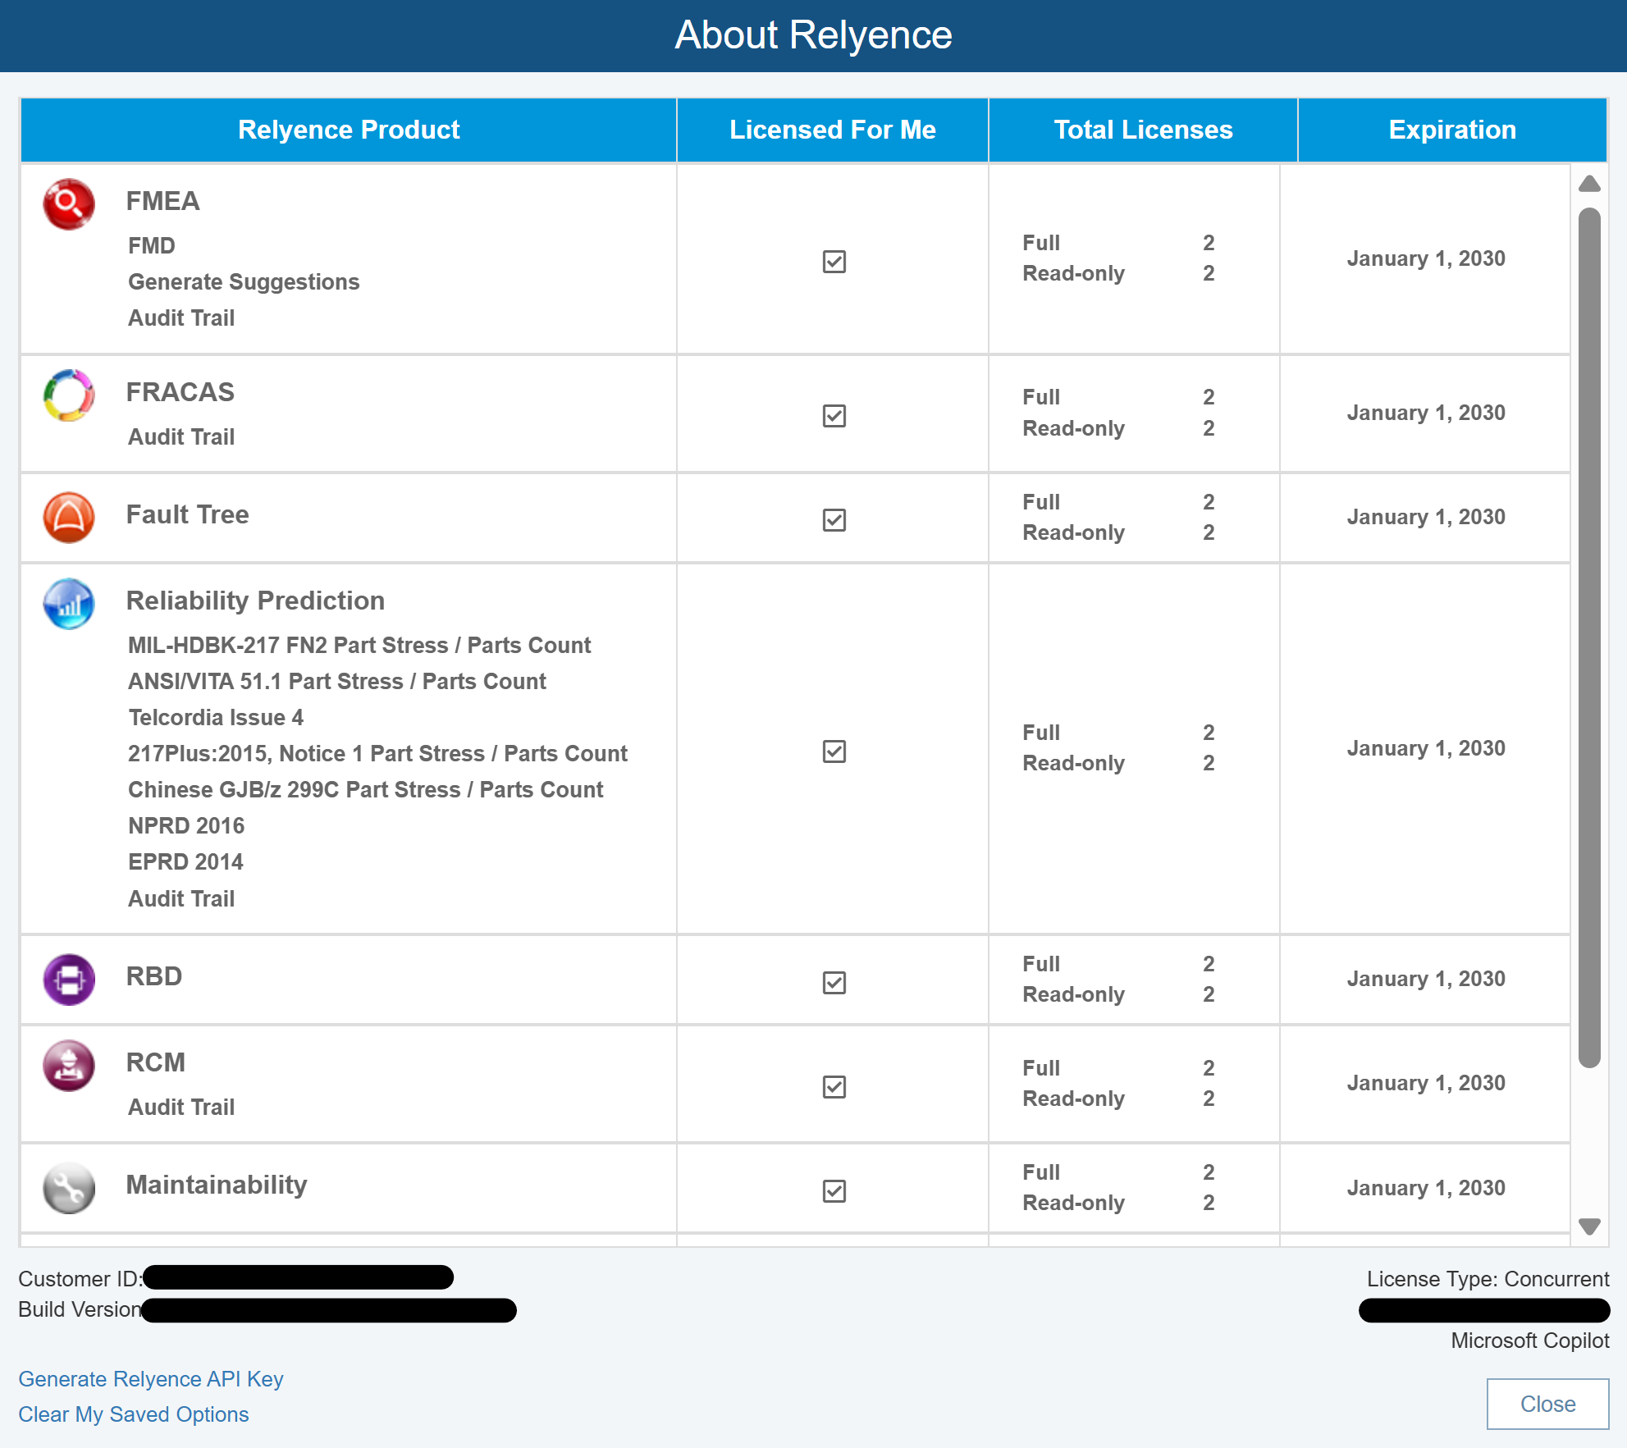
Task: Click the red FMEA magnifier icon
Action: (x=69, y=204)
